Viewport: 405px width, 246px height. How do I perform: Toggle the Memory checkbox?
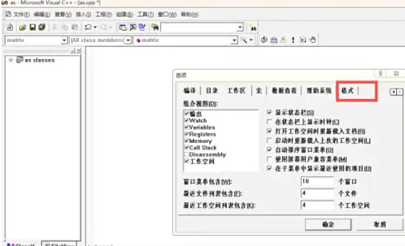(187, 141)
